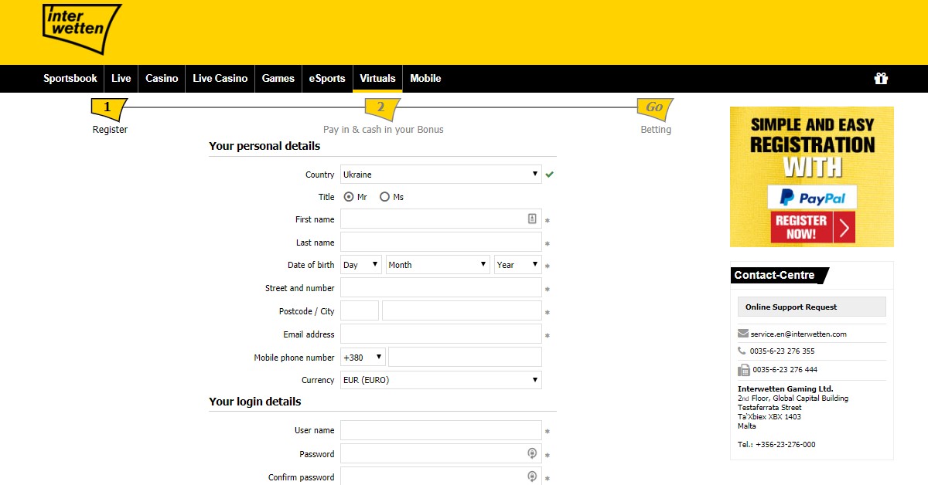
Task: Click the PayPal logo in the banner
Action: (812, 197)
